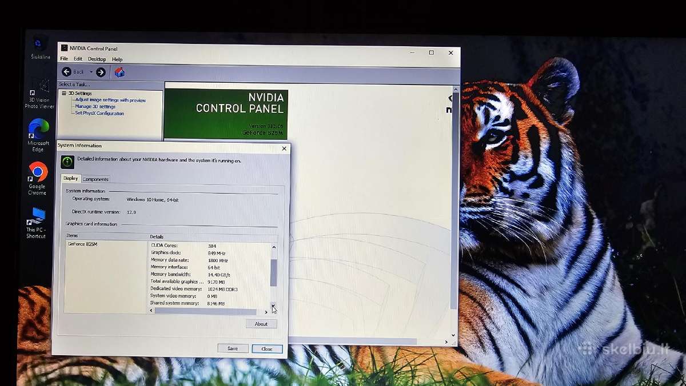Select Adjust image settings with preview
This screenshot has width=686, height=386.
pos(110,100)
